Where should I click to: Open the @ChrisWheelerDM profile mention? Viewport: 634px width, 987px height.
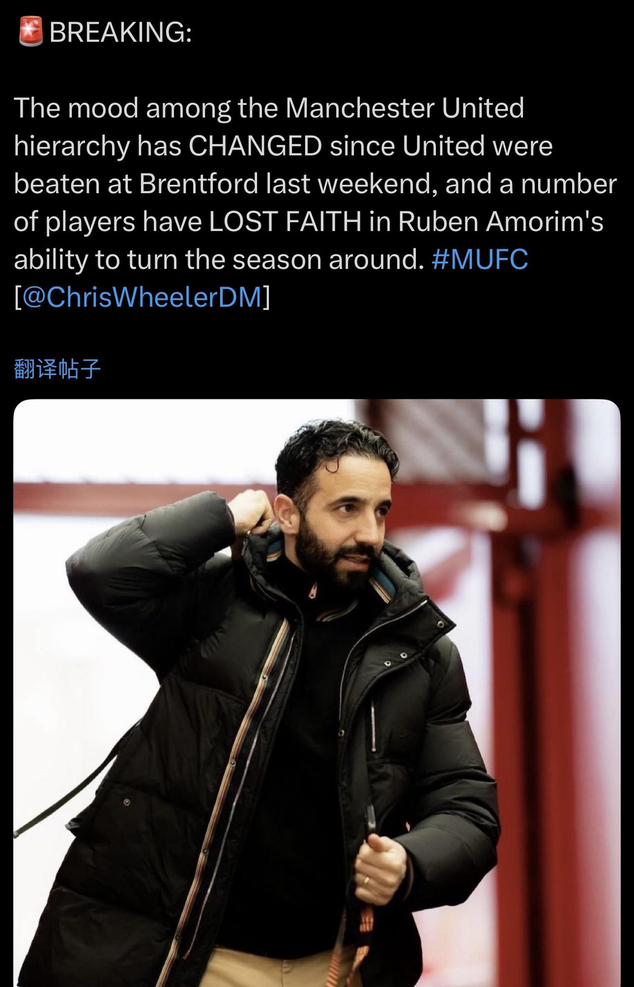[x=142, y=297]
